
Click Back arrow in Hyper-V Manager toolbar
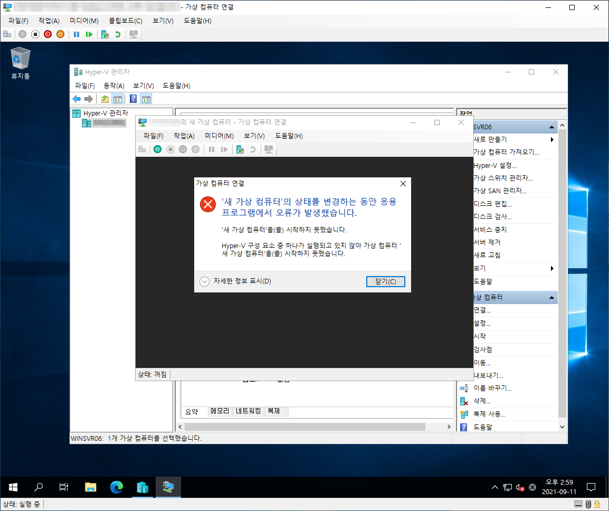coord(77,99)
